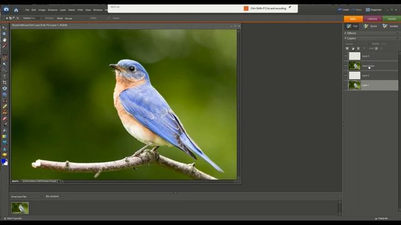Toggle visibility of selected Layer 1
The height and width of the screenshot is (225, 401).
click(346, 85)
